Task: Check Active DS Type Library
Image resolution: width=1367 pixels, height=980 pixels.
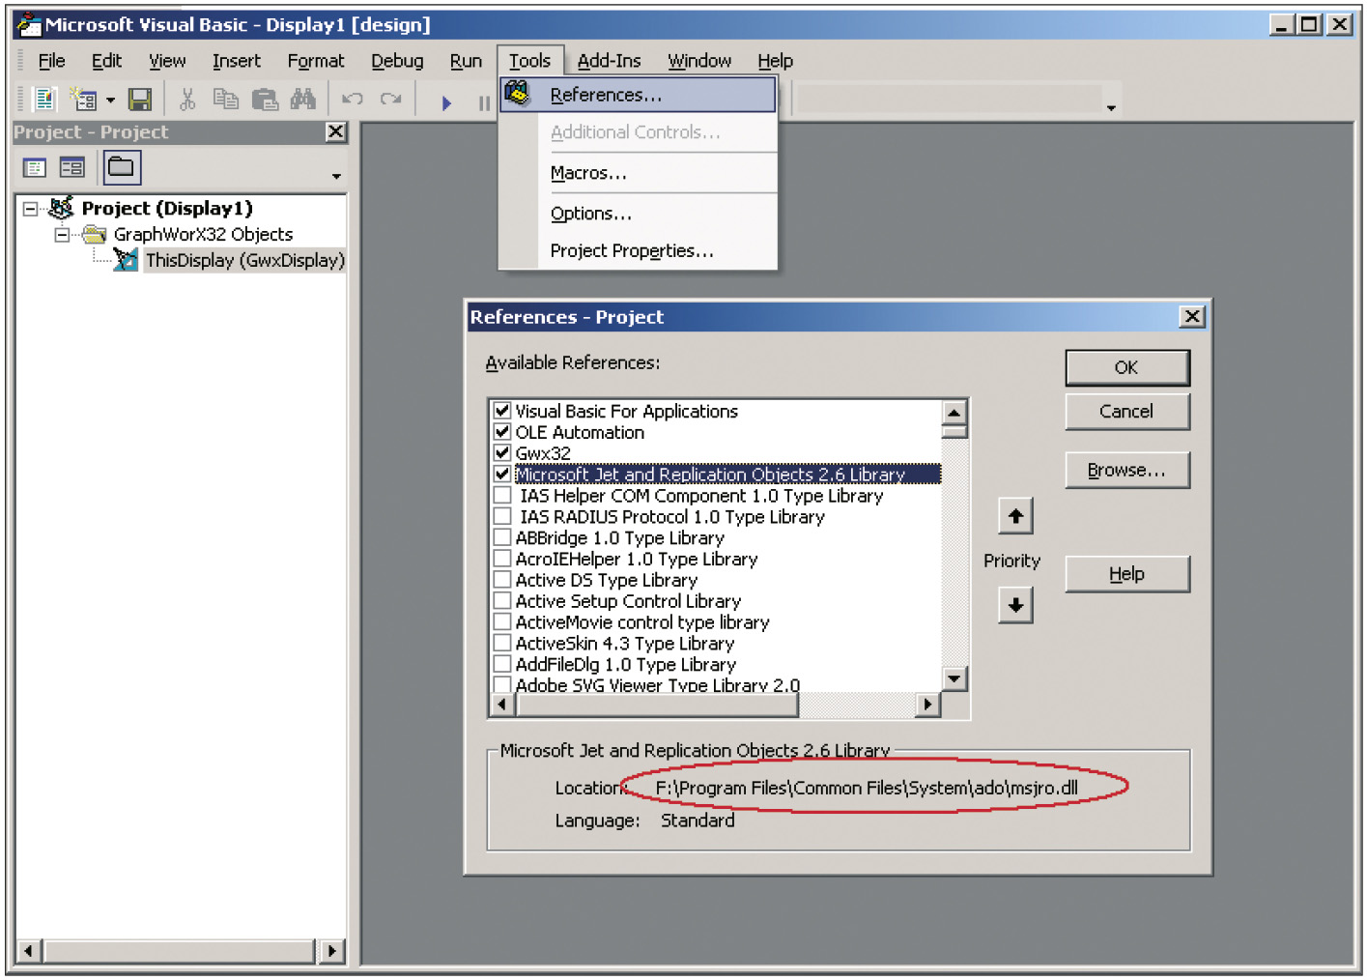Action: (502, 579)
